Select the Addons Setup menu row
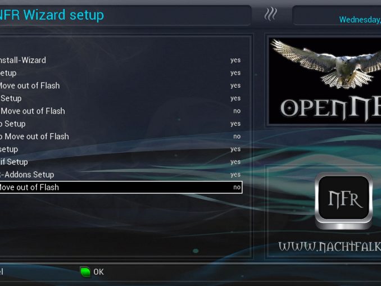This screenshot has width=381, height=286. point(120,175)
